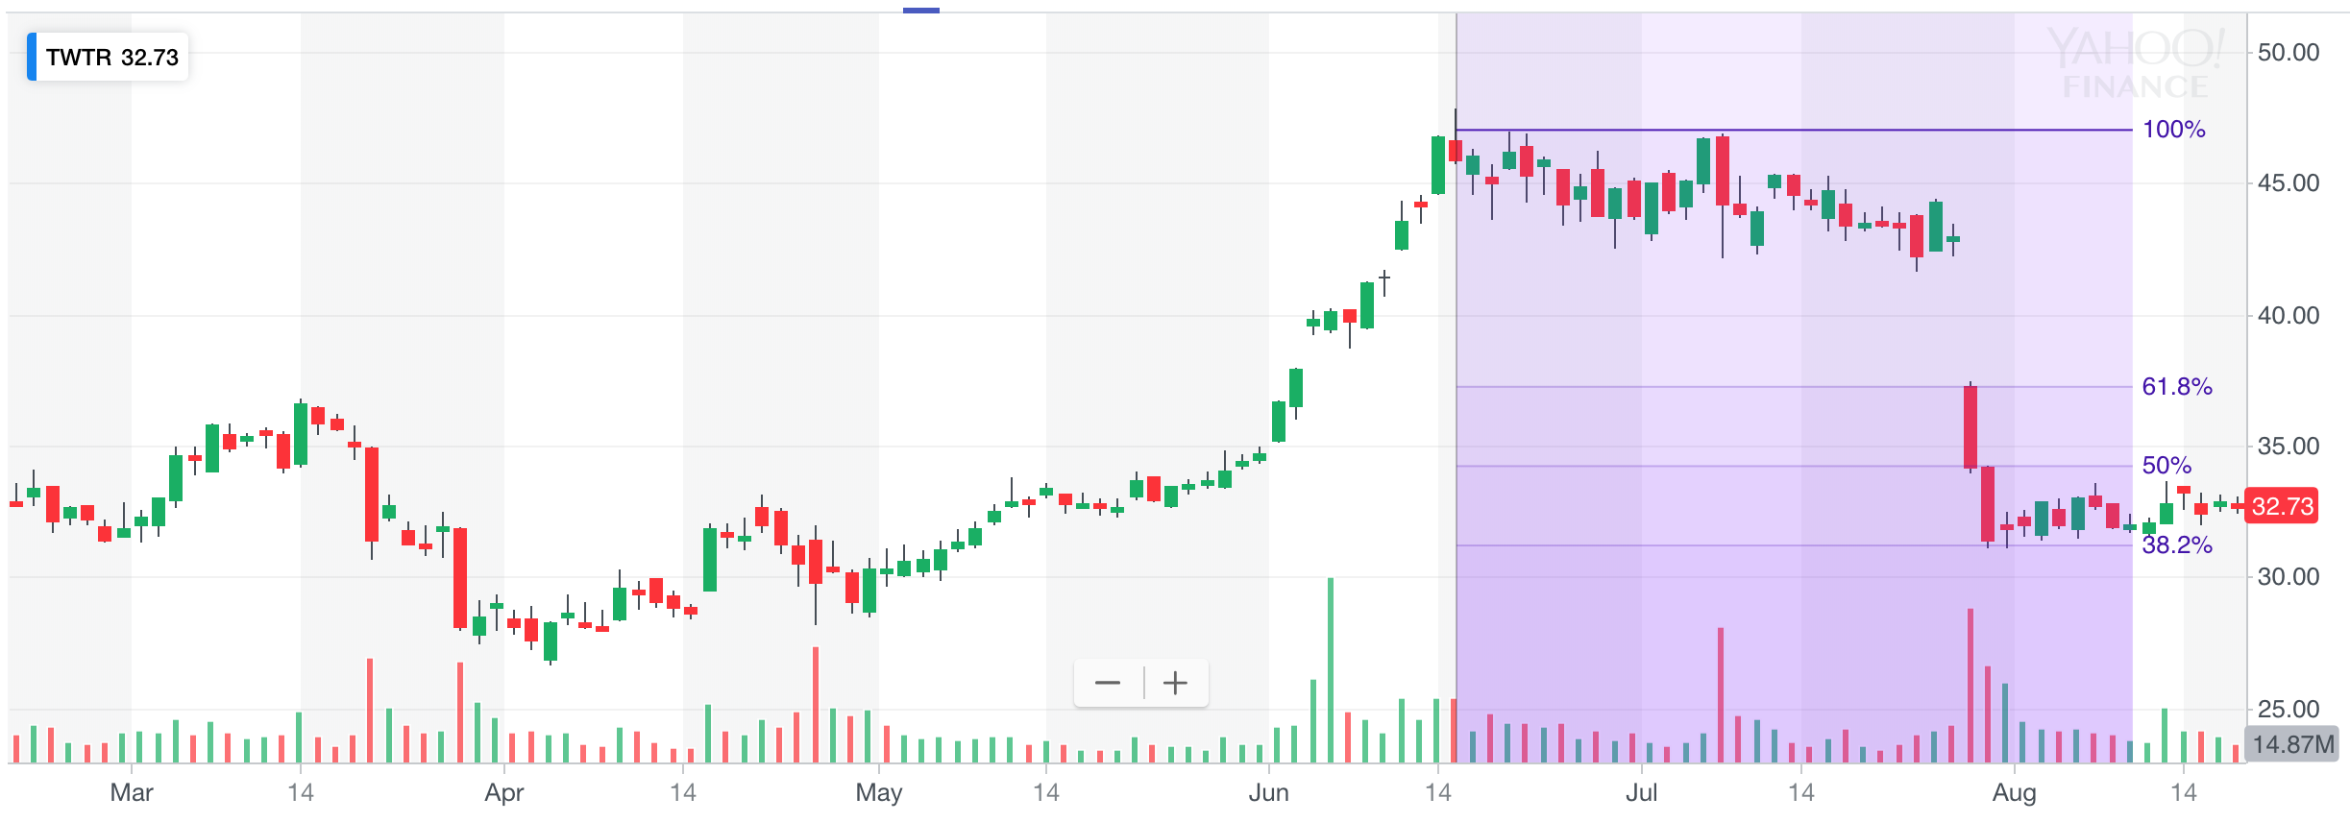This screenshot has width=2350, height=822.
Task: Click the 45.00 price axis label
Action: tap(2288, 183)
